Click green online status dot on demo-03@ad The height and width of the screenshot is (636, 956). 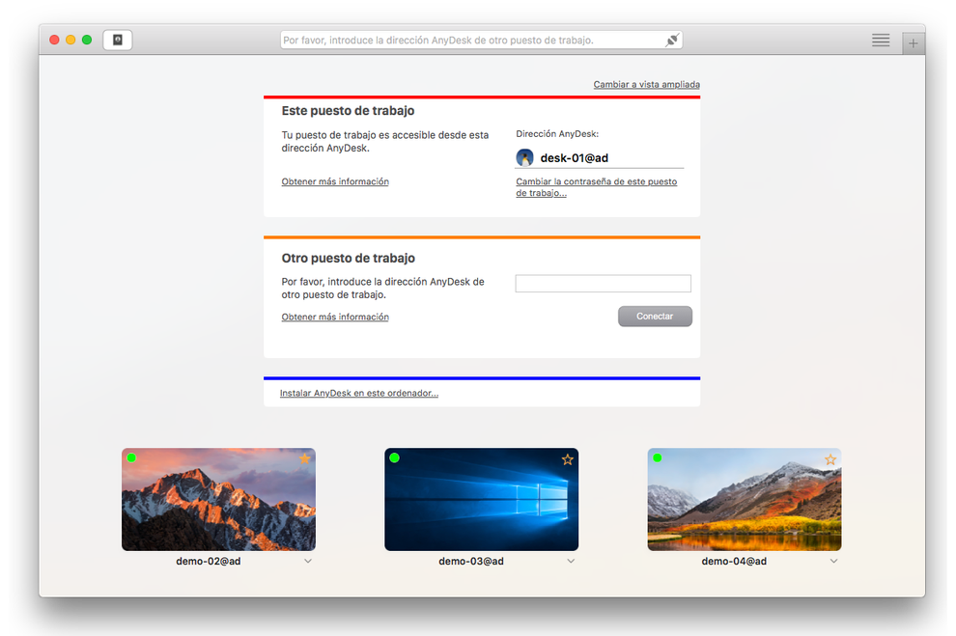click(394, 458)
